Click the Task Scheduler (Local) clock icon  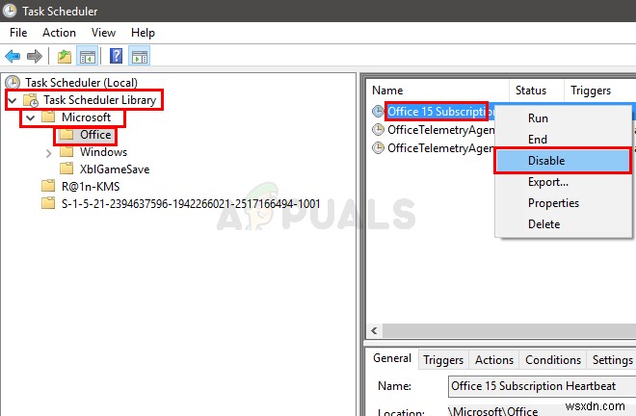(13, 82)
